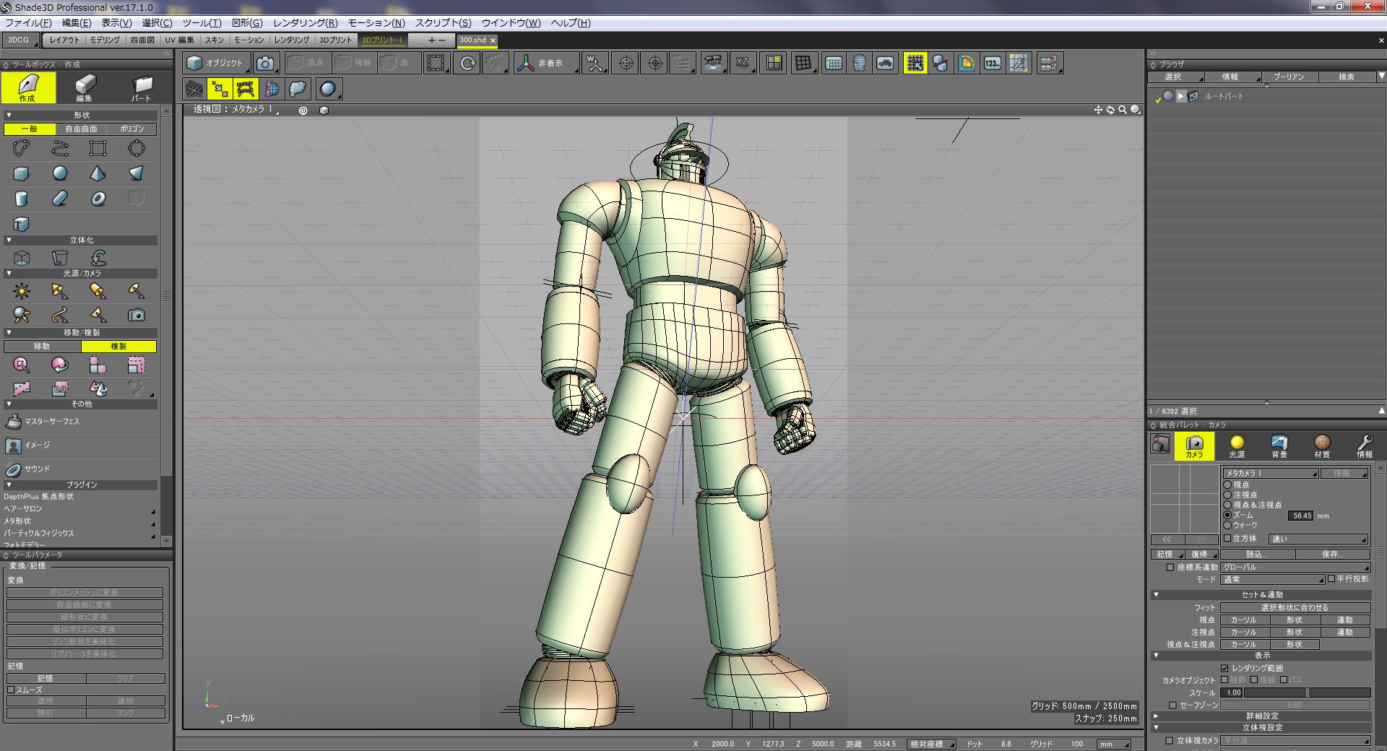
Task: Collapse the 形状 toolbox section
Action: coord(9,115)
